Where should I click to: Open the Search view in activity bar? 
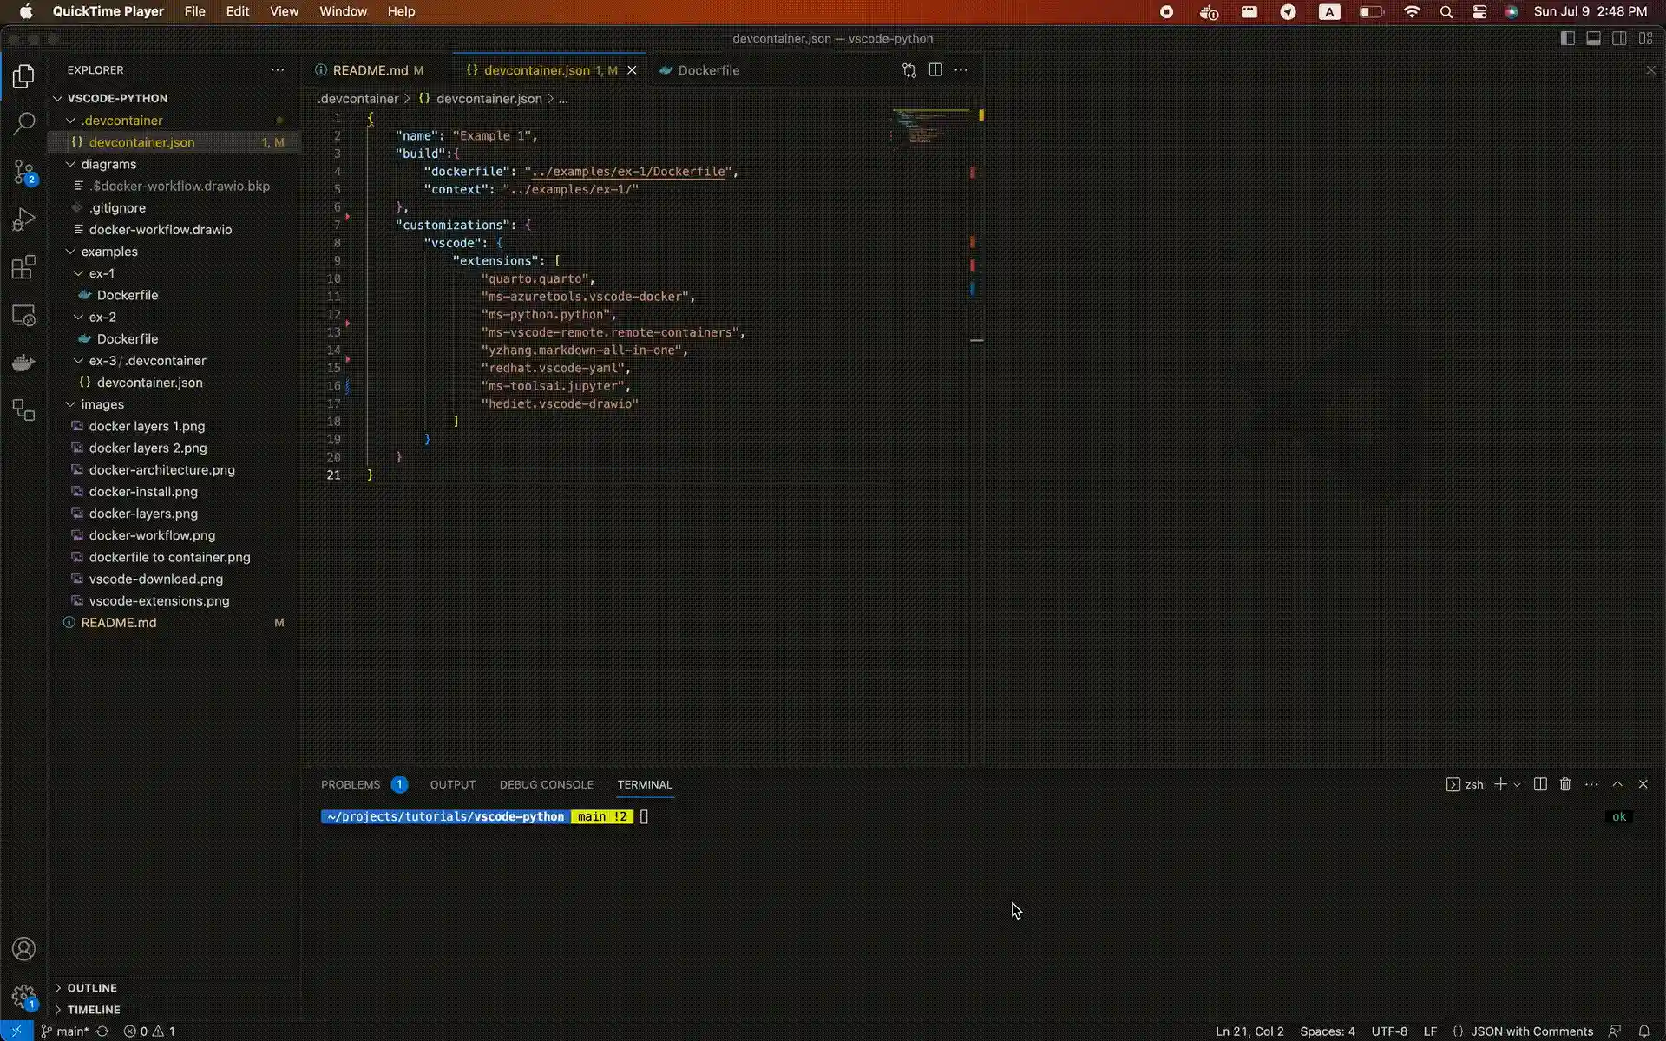coord(23,123)
